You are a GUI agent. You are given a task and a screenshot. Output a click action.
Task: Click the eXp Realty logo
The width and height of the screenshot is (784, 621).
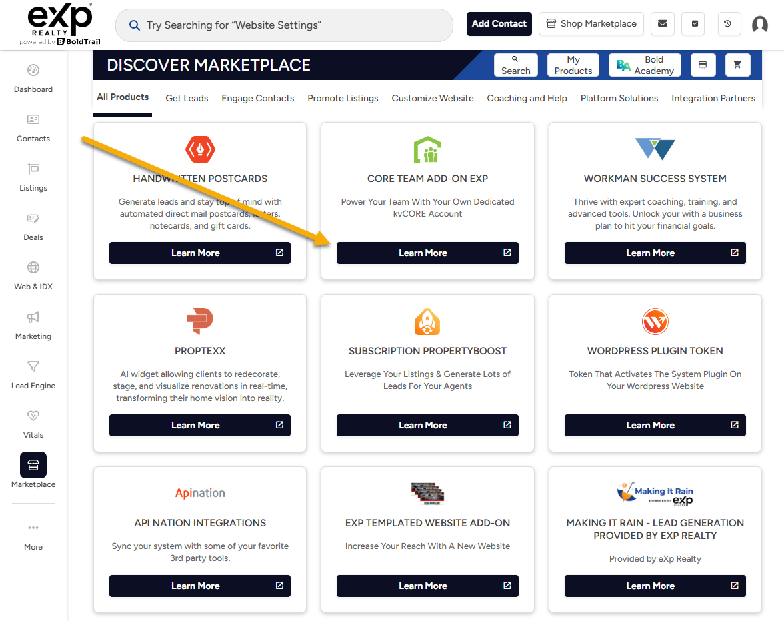coord(60,24)
